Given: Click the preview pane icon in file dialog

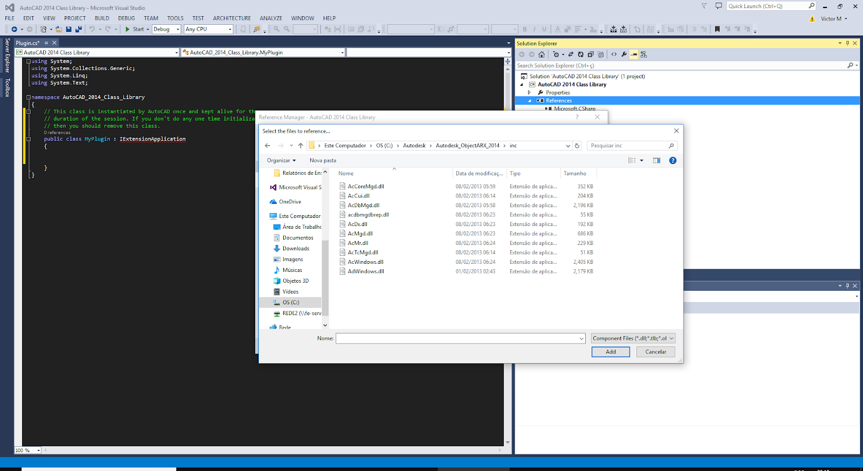Looking at the screenshot, I should (656, 160).
